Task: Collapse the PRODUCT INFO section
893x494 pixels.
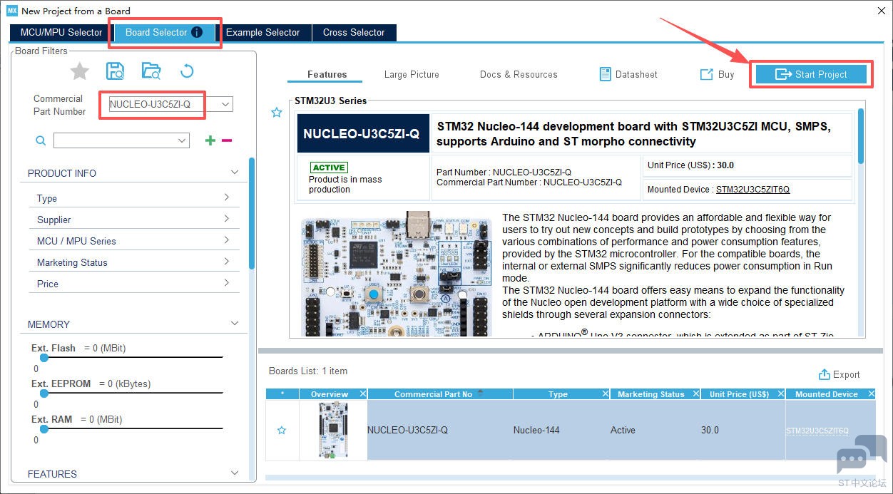Action: [x=234, y=173]
